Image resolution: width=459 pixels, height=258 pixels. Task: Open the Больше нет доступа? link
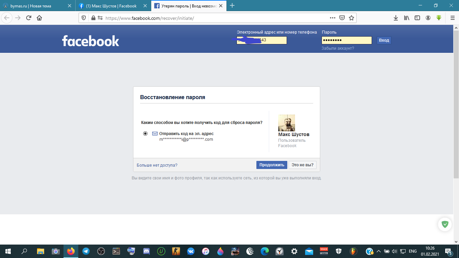click(157, 165)
